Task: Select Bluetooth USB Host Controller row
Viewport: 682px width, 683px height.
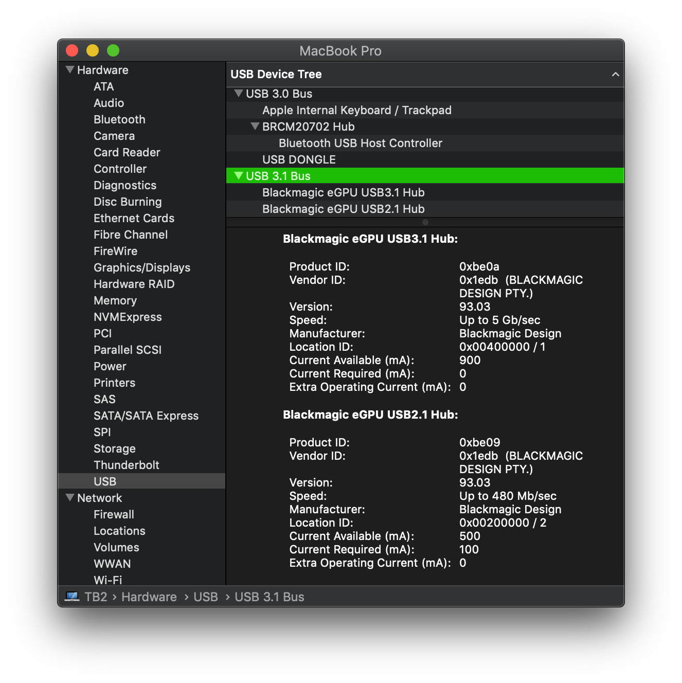Action: coord(425,143)
